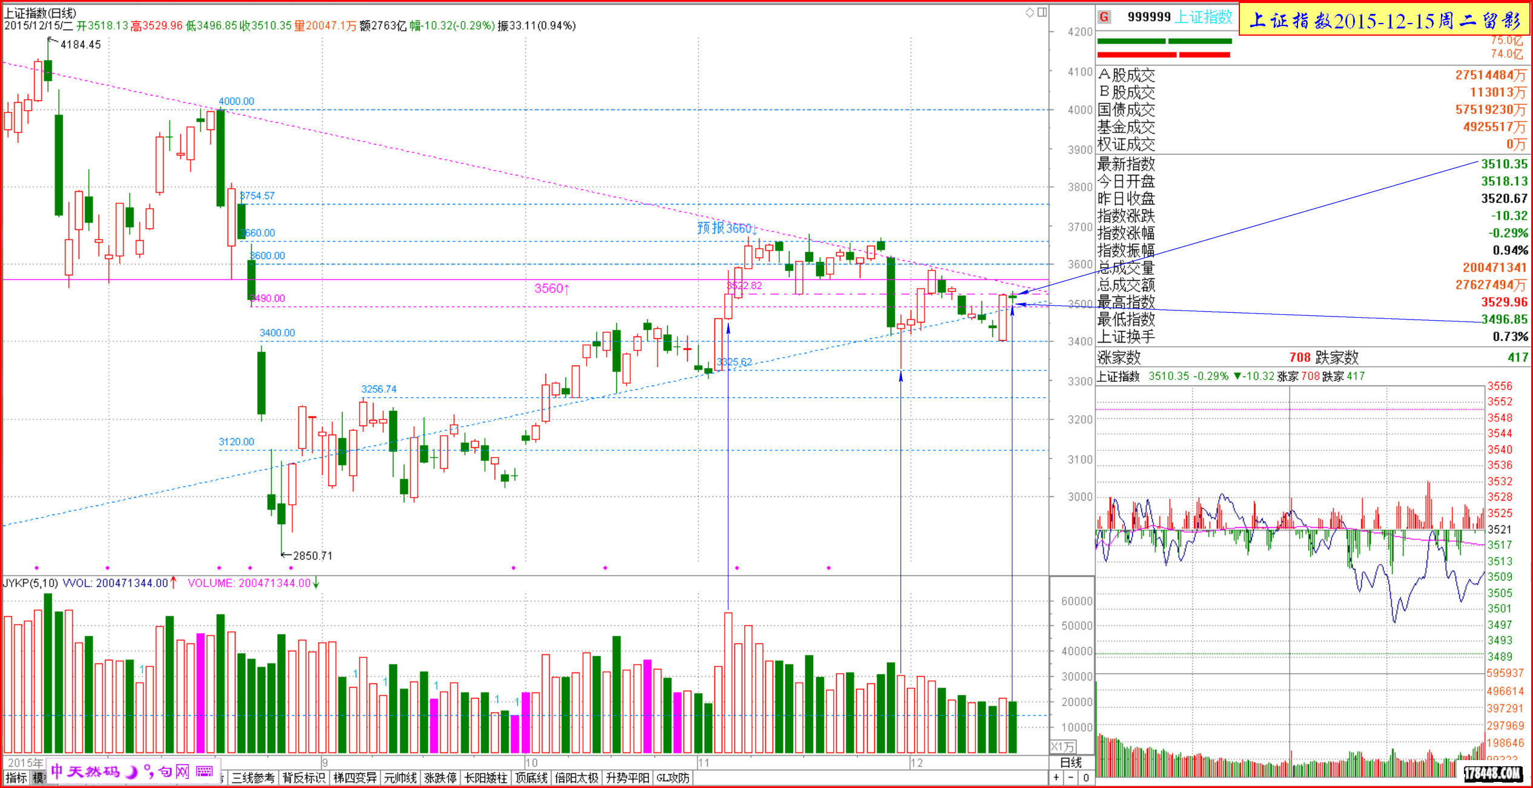
Task: Click the 3256.74 level label
Action: [x=378, y=389]
